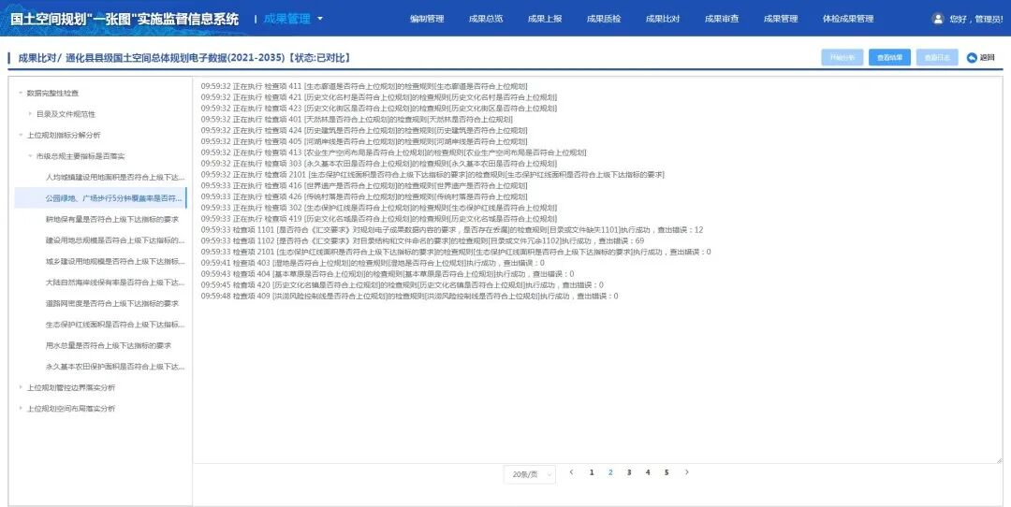Click the 返回 back arrow icon
Image resolution: width=1011 pixels, height=507 pixels.
(972, 57)
